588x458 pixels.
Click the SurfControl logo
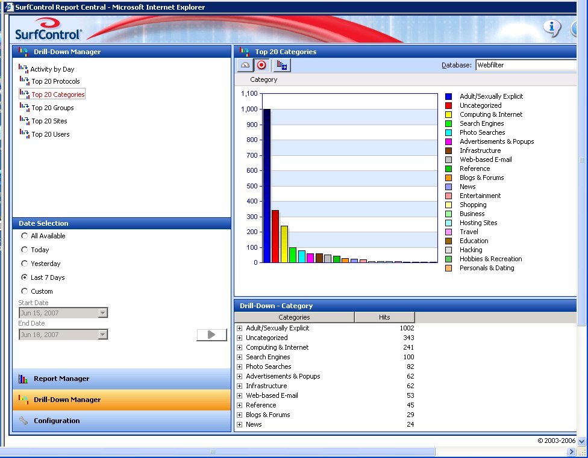click(48, 29)
